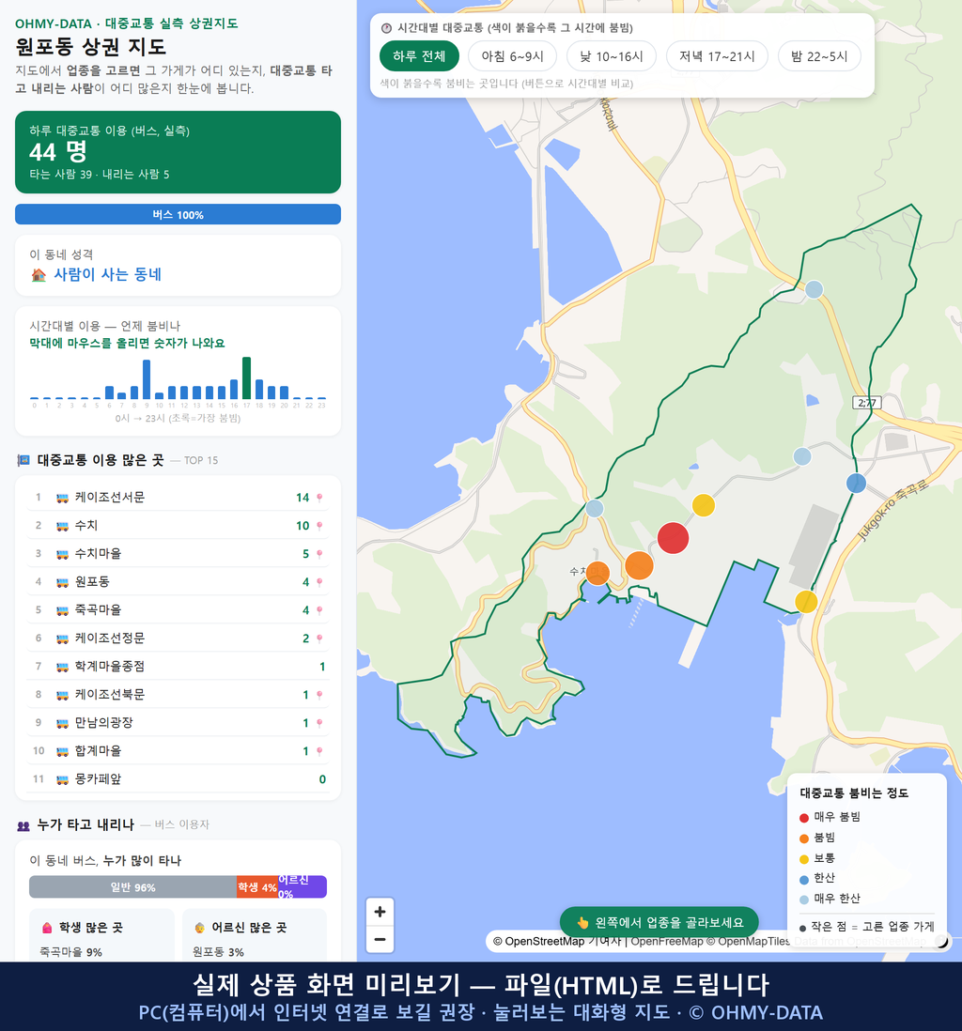Click the pin icon next to 케이조선정문
Screen dimensions: 962x1031
click(x=319, y=639)
